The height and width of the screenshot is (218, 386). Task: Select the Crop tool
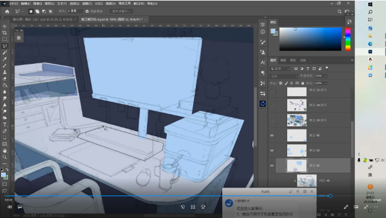pyautogui.click(x=5, y=33)
